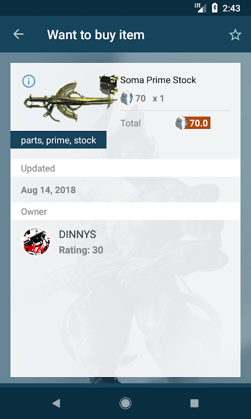Select the Soma Prime Stock title
This screenshot has width=251, height=419.
[158, 80]
